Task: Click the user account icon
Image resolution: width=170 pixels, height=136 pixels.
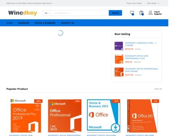Action: tap(150, 13)
